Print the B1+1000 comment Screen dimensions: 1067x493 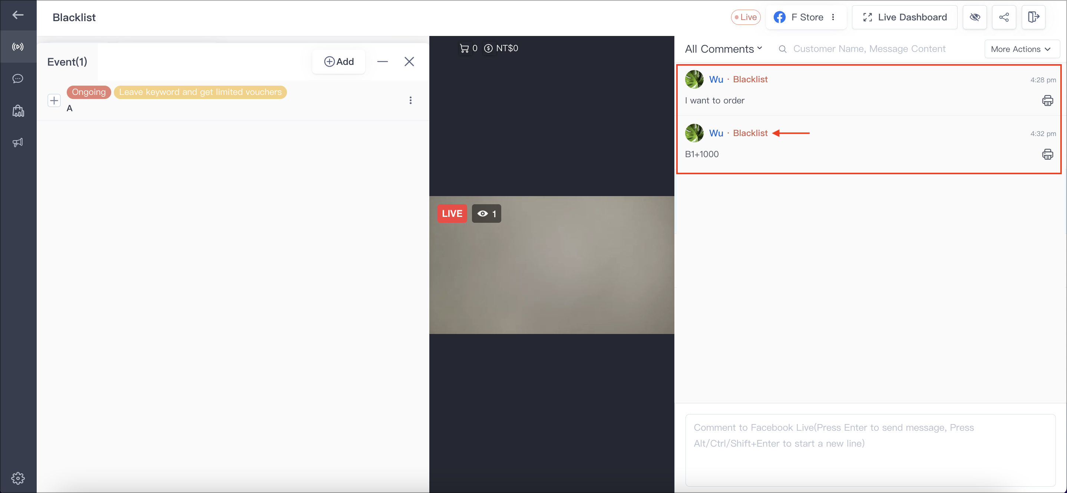click(x=1047, y=155)
